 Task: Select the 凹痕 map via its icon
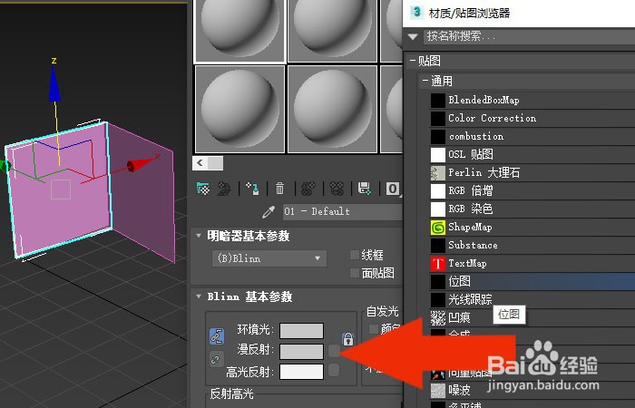438,317
